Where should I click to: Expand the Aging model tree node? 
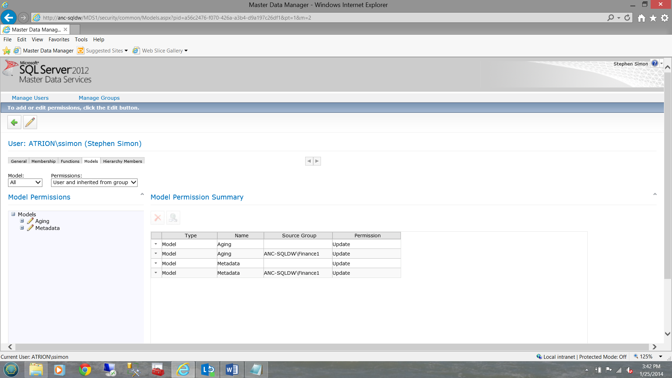click(x=22, y=221)
